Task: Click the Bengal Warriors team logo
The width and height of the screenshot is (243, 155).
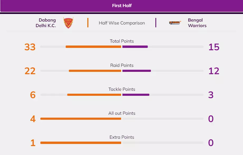Action: pyautogui.click(x=175, y=23)
